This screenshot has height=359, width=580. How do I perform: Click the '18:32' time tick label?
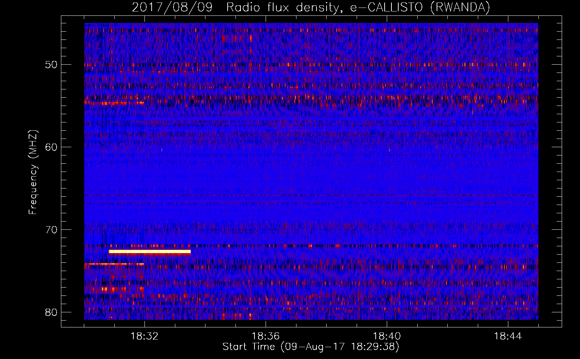point(144,336)
